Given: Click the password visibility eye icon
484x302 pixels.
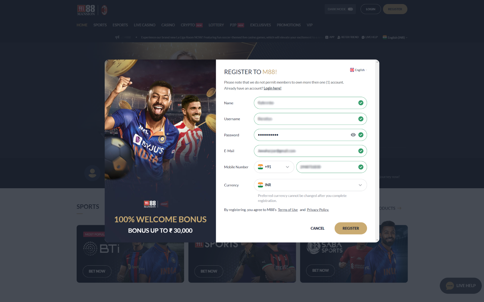Looking at the screenshot, I should pos(353,135).
